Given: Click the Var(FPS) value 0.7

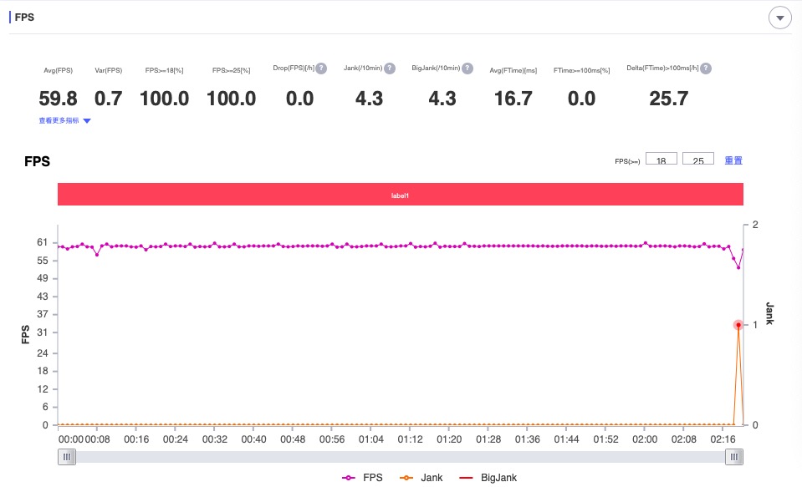Looking at the screenshot, I should [x=108, y=99].
